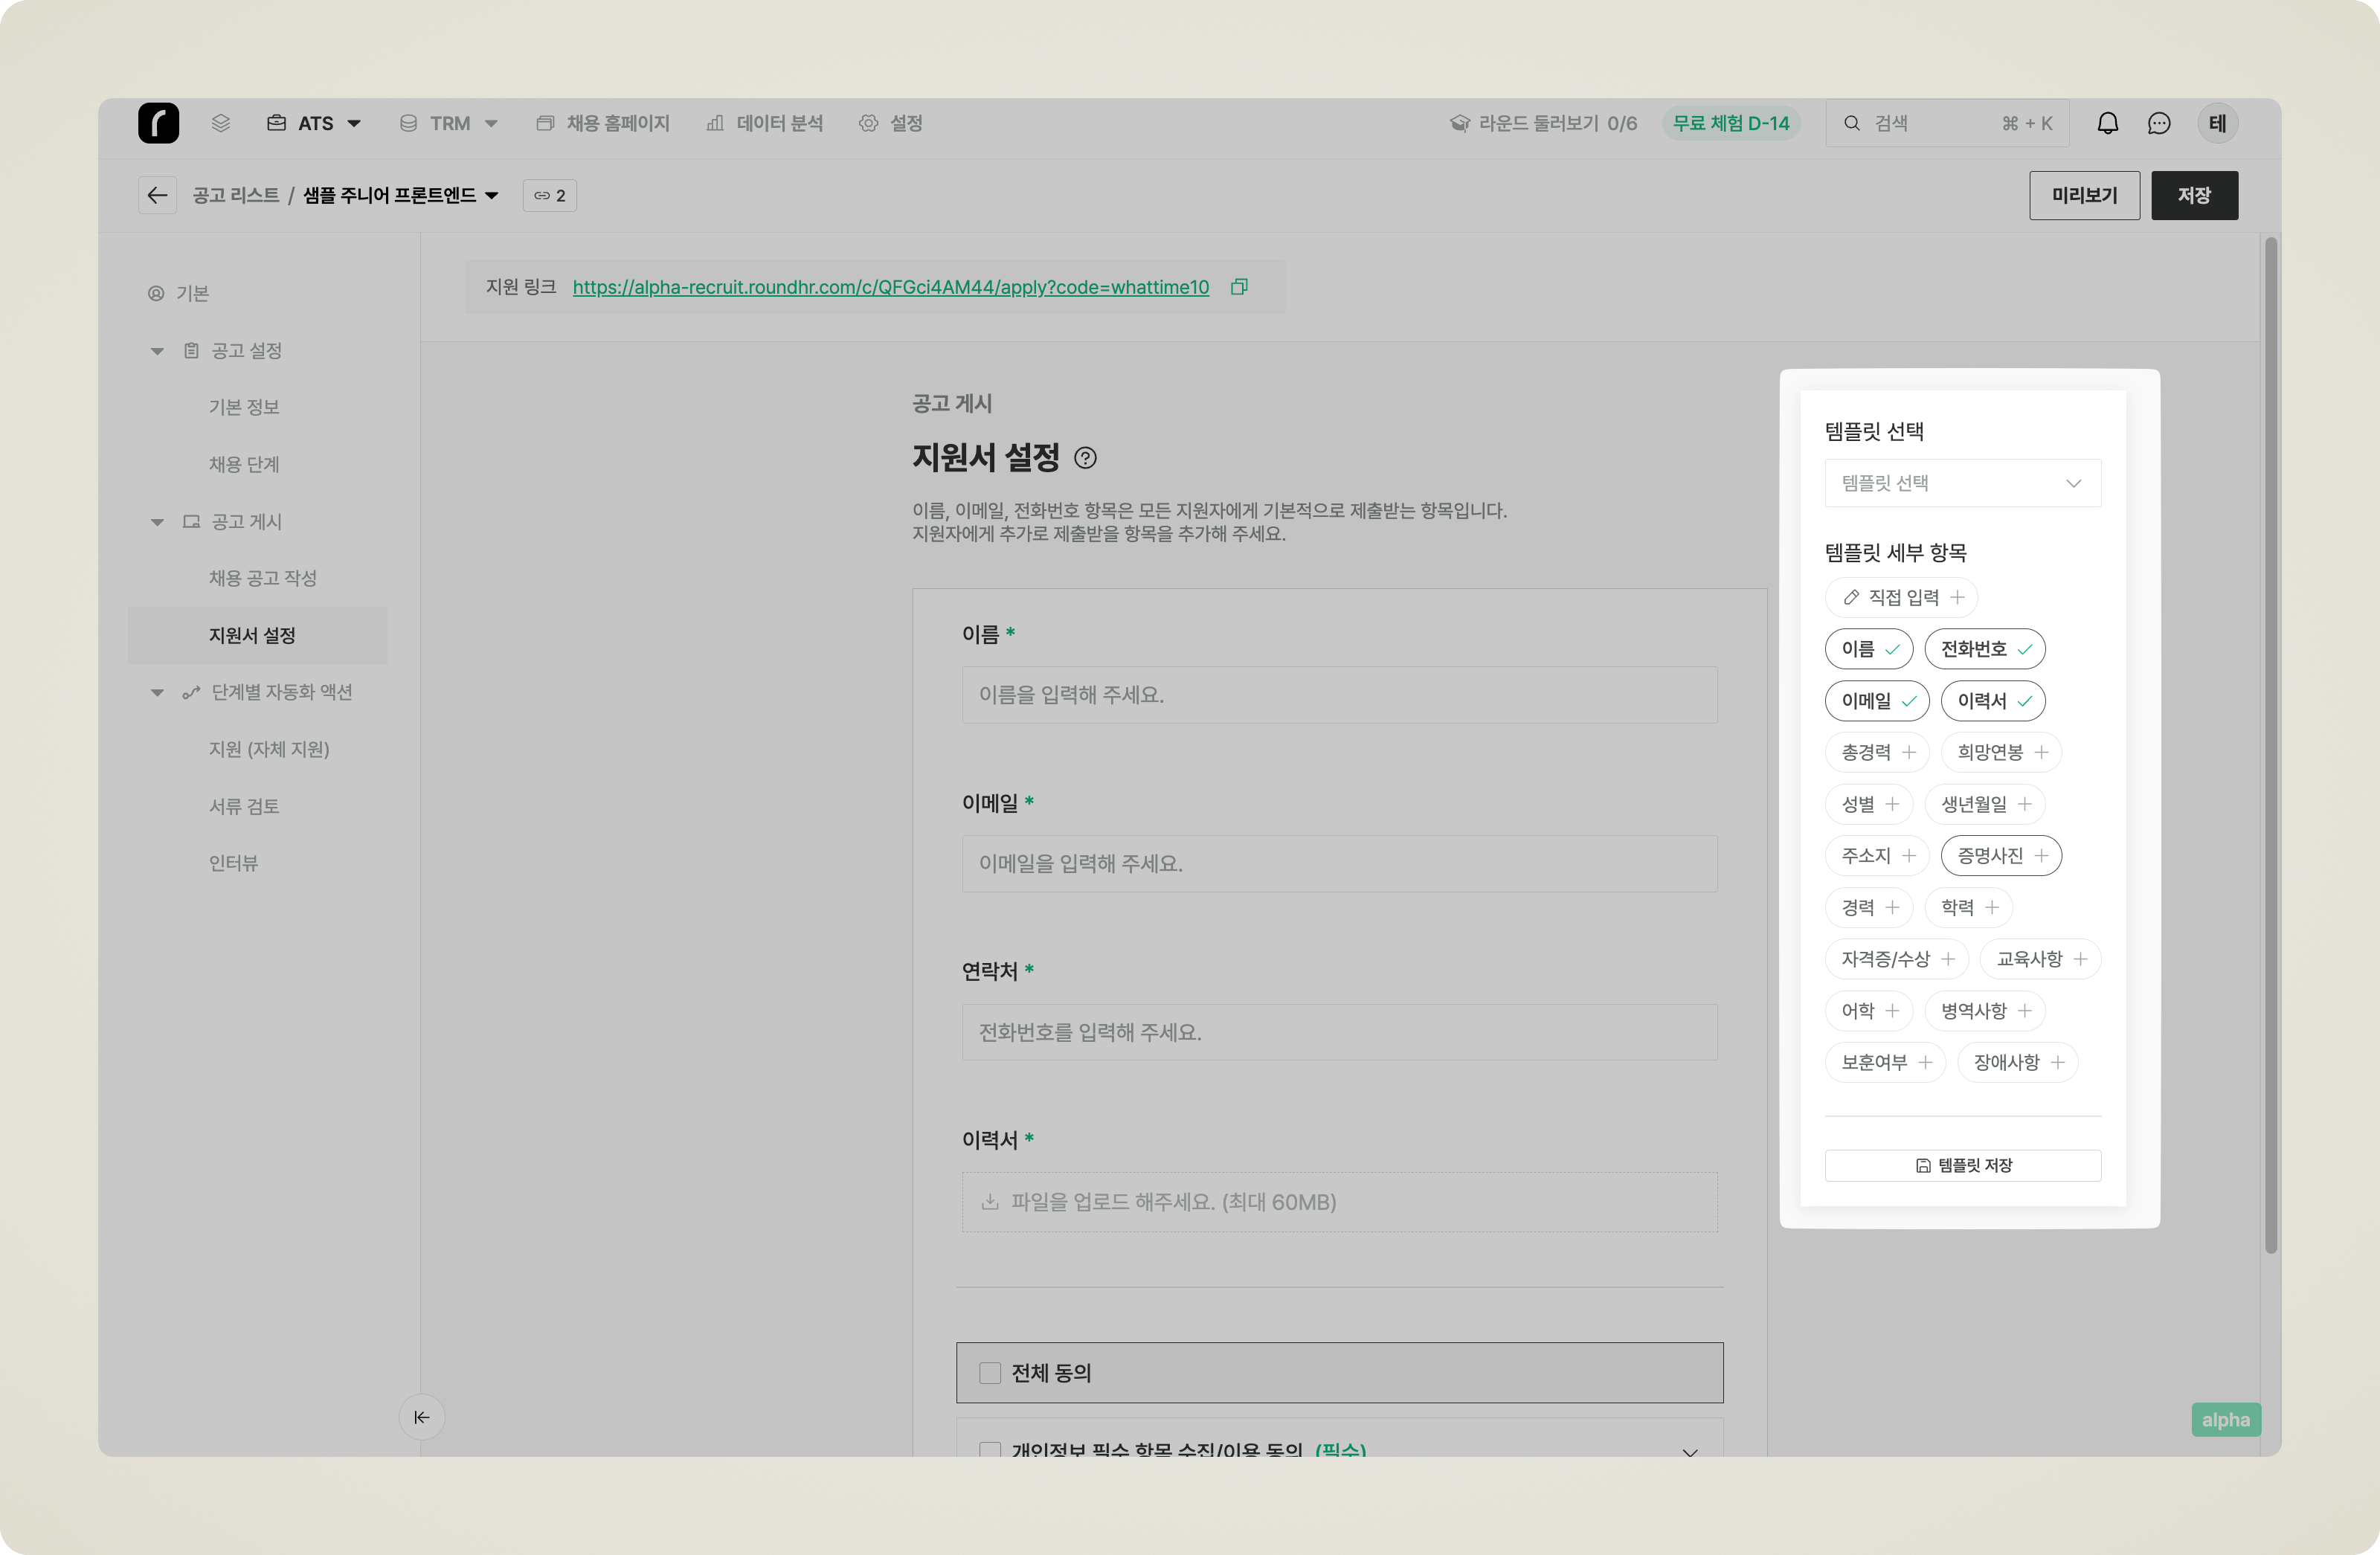Collapse the 공고 설정 tree section
2380x1555 pixels.
157,351
